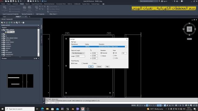Click the TOP face of ViewCube
Screen dimensions: 198x111
(189, 29)
